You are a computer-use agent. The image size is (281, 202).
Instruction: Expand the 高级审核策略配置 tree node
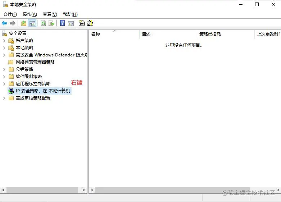[x=4, y=98]
